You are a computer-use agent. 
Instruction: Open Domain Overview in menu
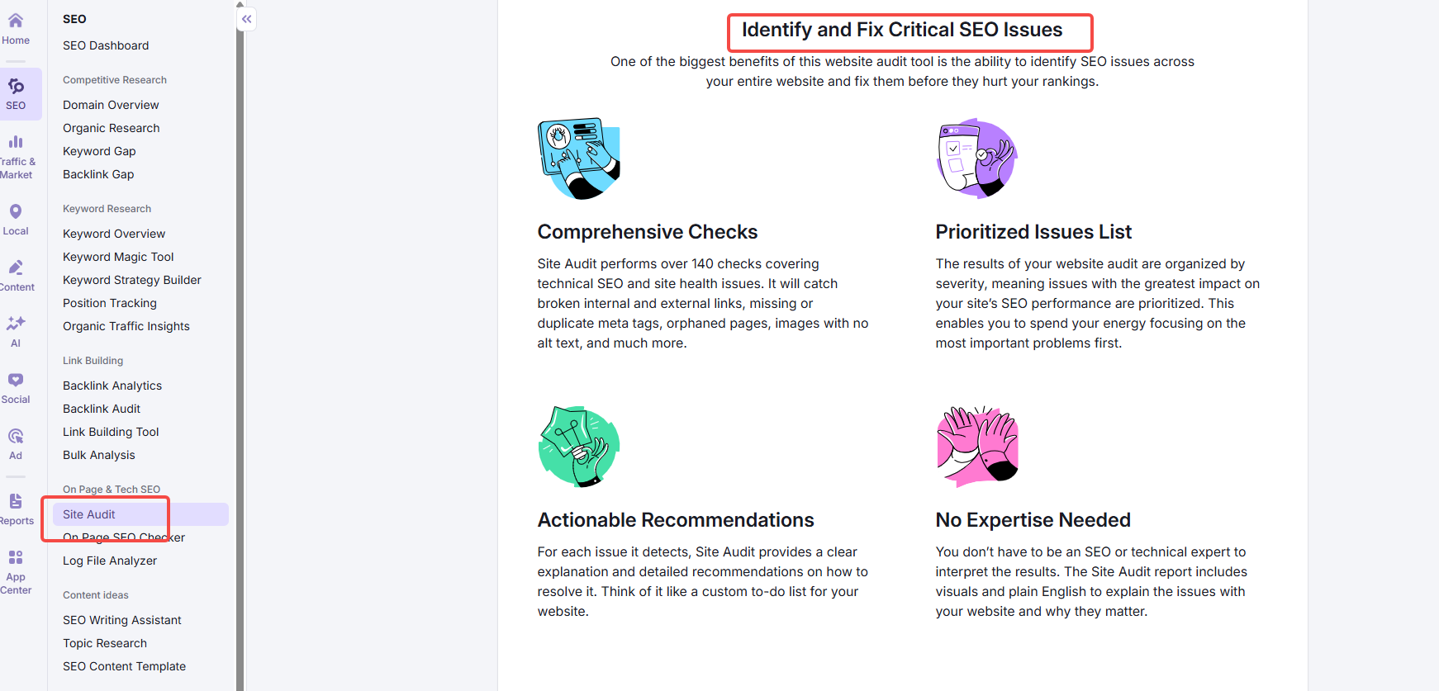(x=111, y=105)
